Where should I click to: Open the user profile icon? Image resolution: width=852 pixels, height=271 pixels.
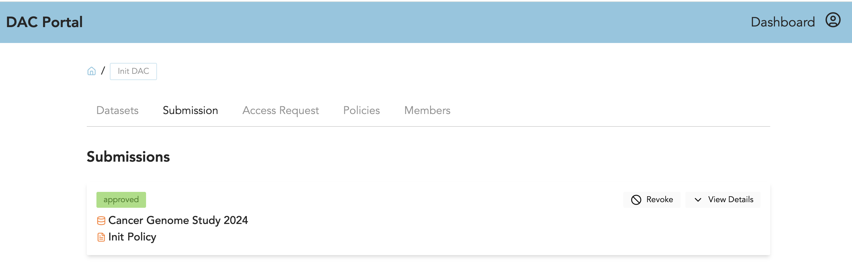pyautogui.click(x=832, y=21)
